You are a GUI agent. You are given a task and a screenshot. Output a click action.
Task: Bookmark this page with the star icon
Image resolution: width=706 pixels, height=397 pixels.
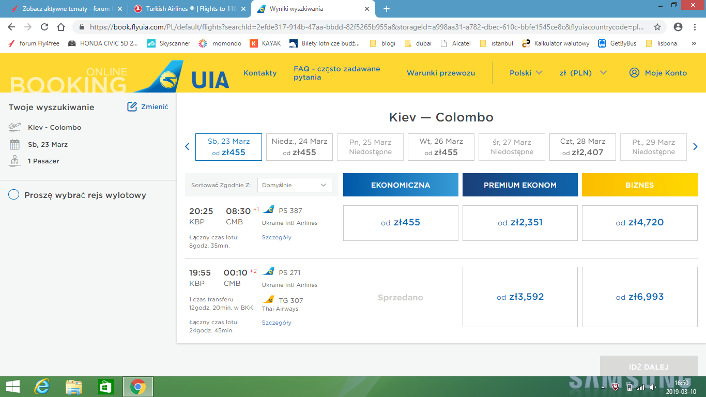pos(657,27)
